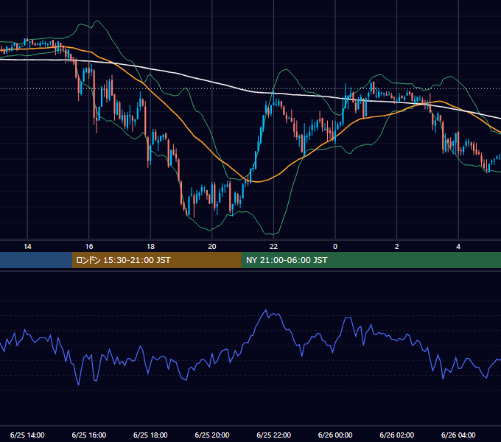Viewport: 501px width, 442px height.
Task: Click the 6/25 16:00 date label
Action: pos(89,435)
